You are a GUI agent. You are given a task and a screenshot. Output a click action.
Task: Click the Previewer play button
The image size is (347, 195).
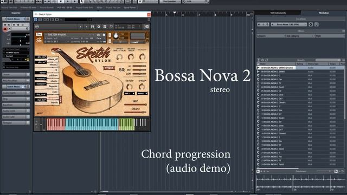pos(258,171)
